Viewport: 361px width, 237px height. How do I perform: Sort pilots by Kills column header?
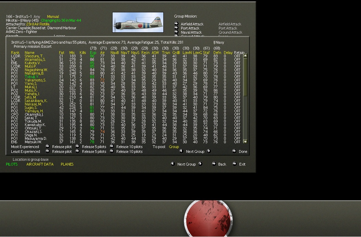[x=83, y=53]
